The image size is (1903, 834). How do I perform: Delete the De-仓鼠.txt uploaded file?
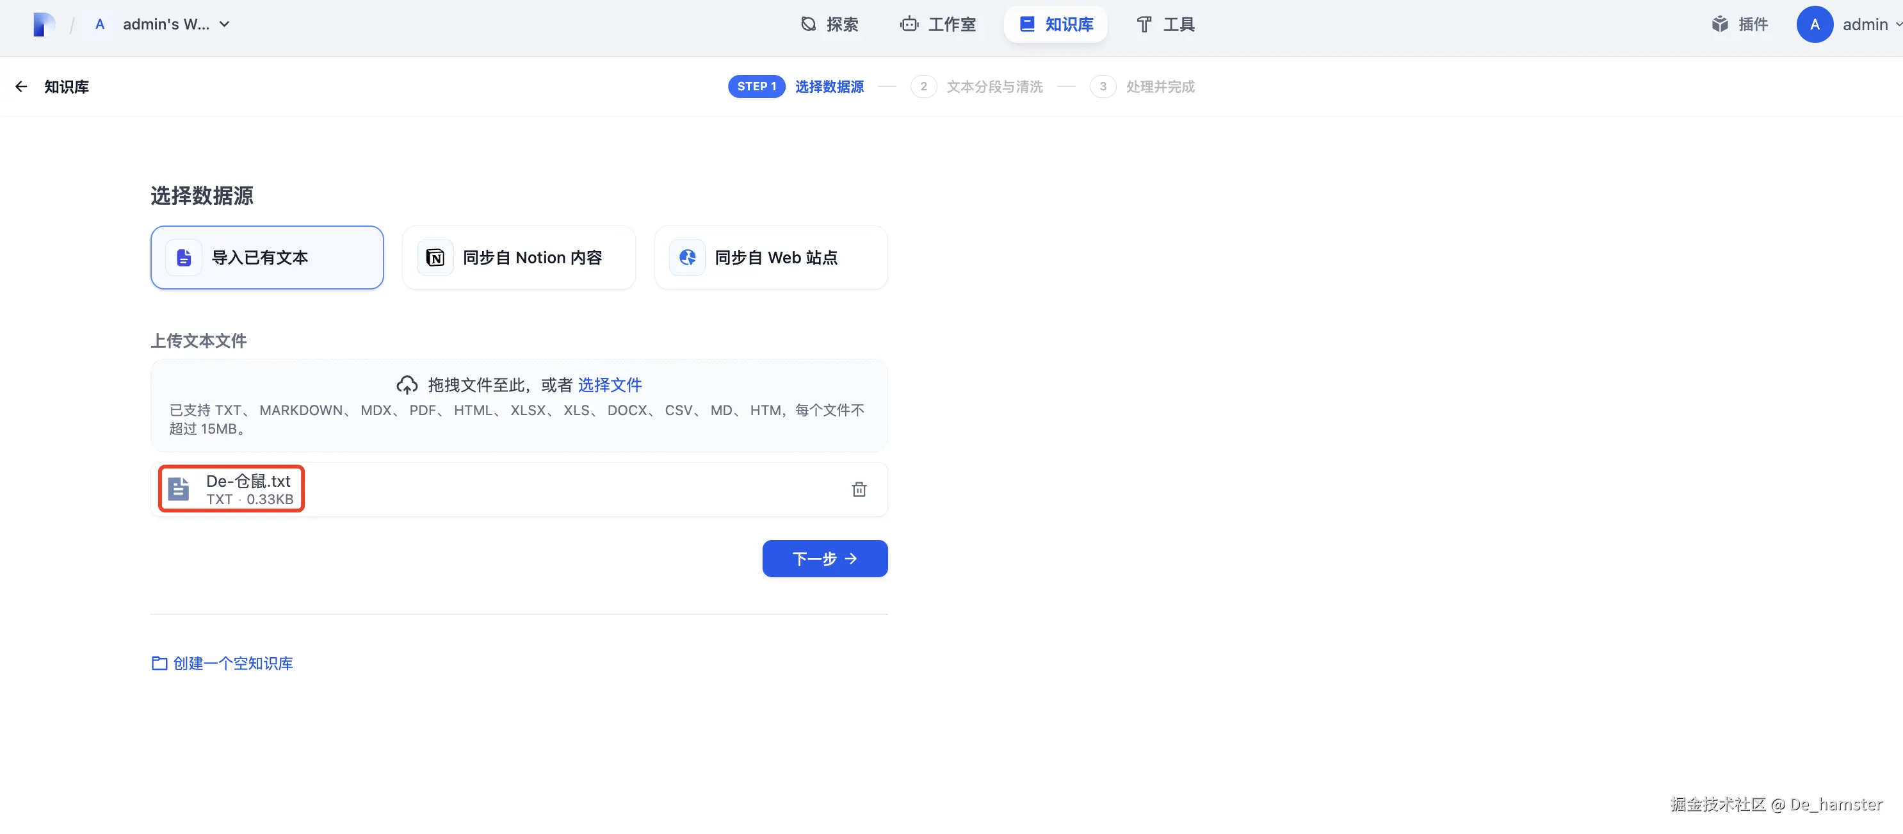tap(859, 489)
